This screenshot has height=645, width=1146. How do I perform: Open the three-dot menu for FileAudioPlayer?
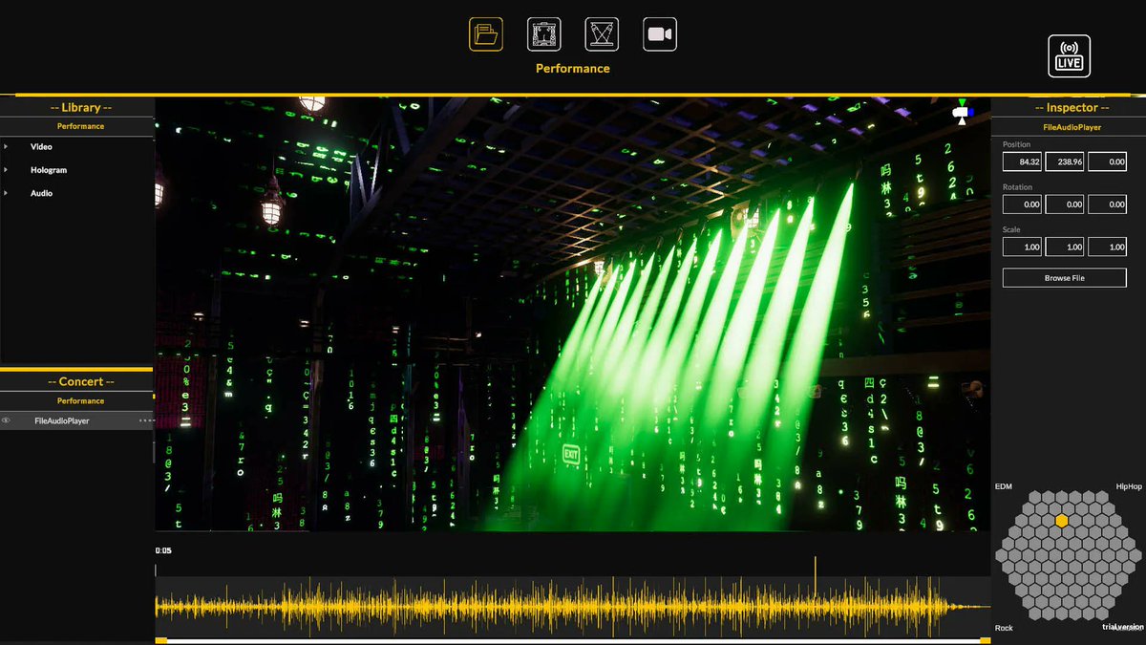pos(146,420)
